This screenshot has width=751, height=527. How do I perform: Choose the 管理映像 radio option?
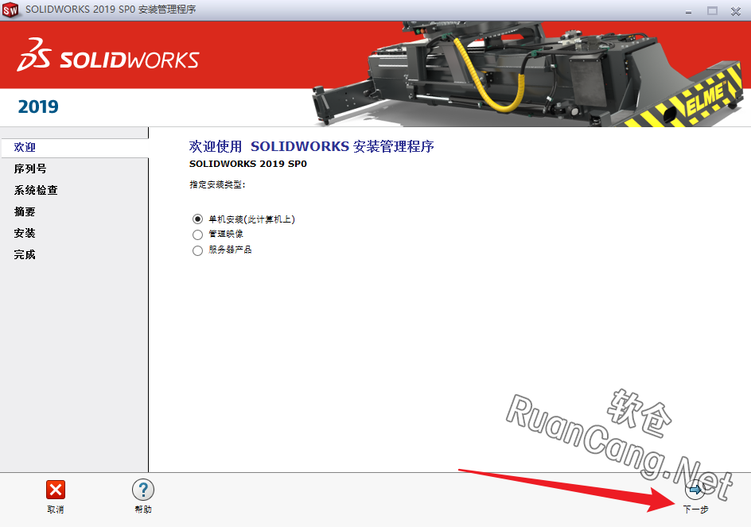[198, 234]
